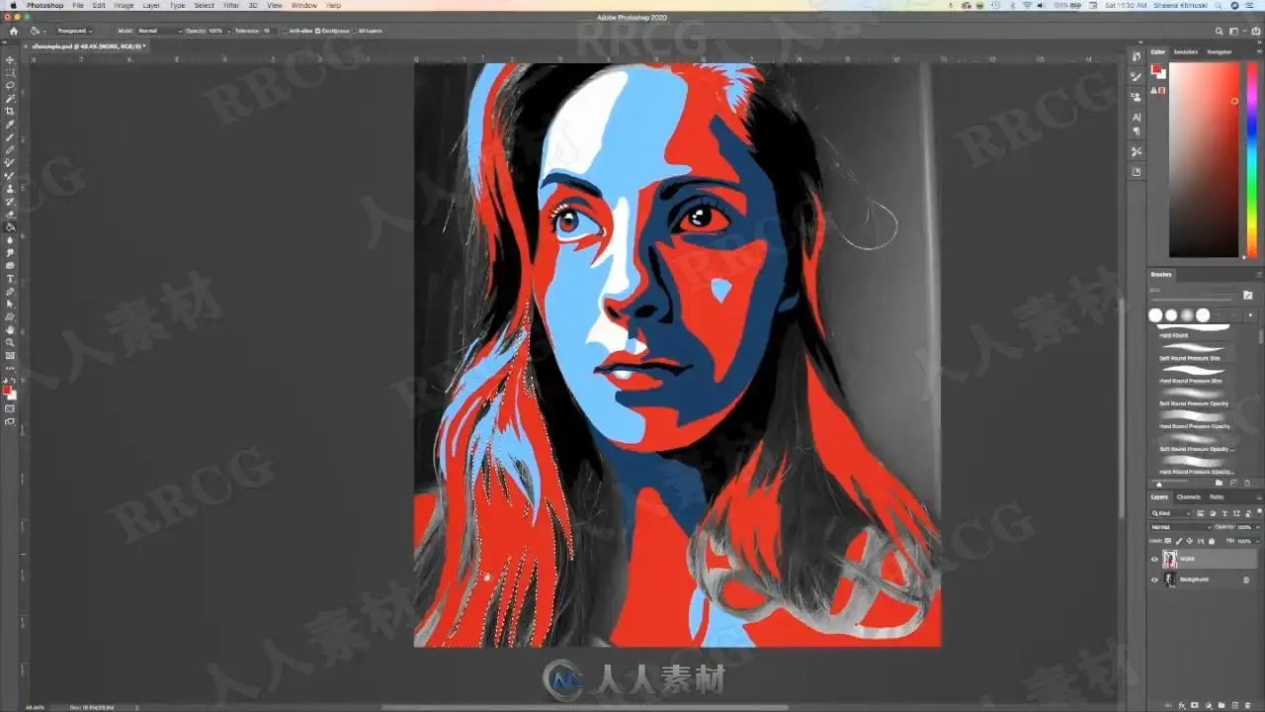The height and width of the screenshot is (712, 1265).
Task: Select the Zoom tool
Action: tap(10, 342)
